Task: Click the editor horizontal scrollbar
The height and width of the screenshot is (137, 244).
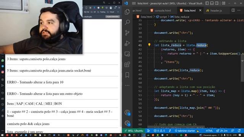Action: (176, 127)
